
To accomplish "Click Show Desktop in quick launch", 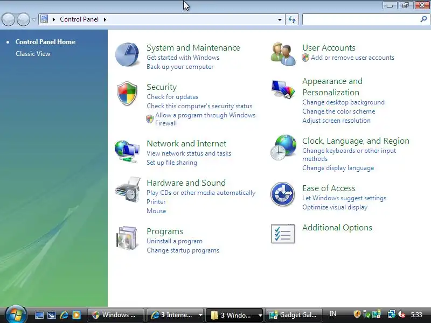I will point(39,315).
